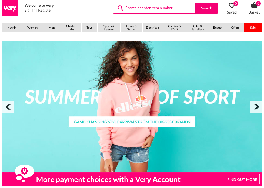Go to previous carousel slide arrow
The height and width of the screenshot is (188, 264).
[8, 107]
